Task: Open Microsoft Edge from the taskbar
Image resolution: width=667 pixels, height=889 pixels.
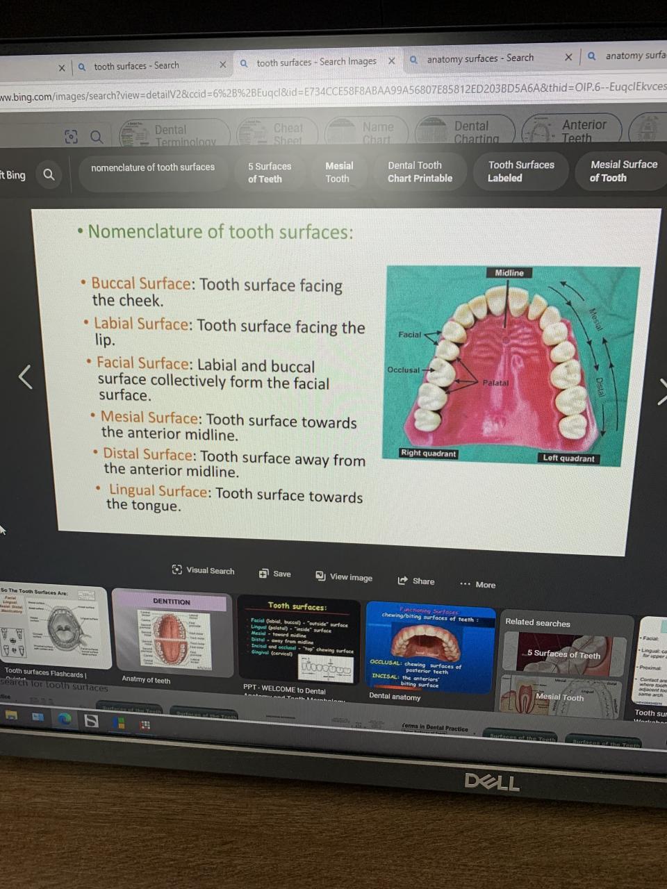Action: click(x=65, y=719)
